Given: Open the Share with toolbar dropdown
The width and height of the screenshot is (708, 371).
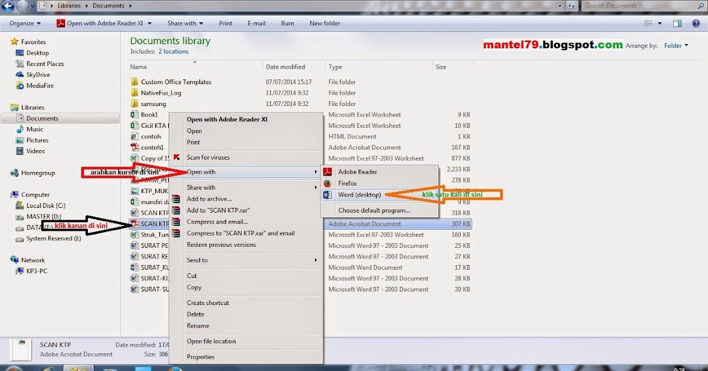Looking at the screenshot, I should pos(185,24).
